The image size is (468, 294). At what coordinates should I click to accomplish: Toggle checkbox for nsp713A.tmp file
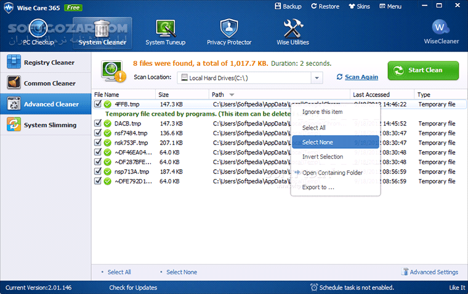(x=97, y=172)
